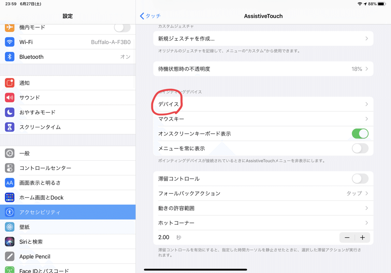This screenshot has width=391, height=273.
Task: Click the Sounds speaker icon
Action: pyautogui.click(x=9, y=97)
